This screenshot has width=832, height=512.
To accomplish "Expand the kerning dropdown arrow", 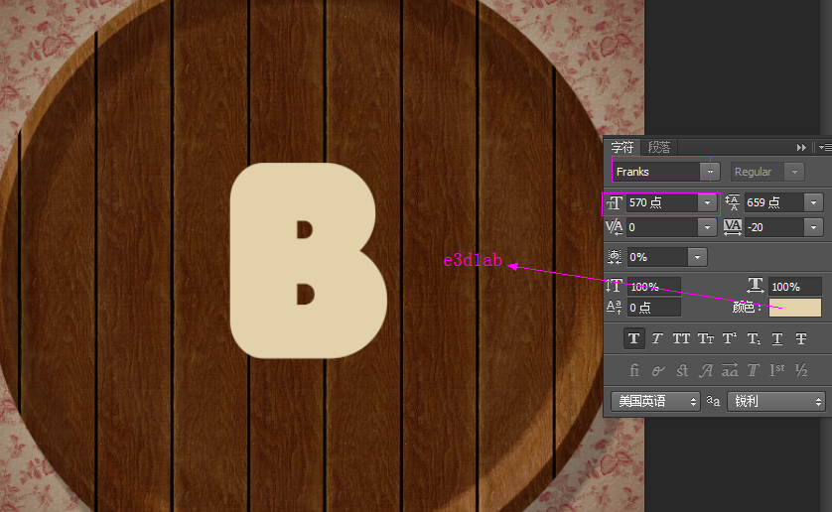I will pos(707,227).
